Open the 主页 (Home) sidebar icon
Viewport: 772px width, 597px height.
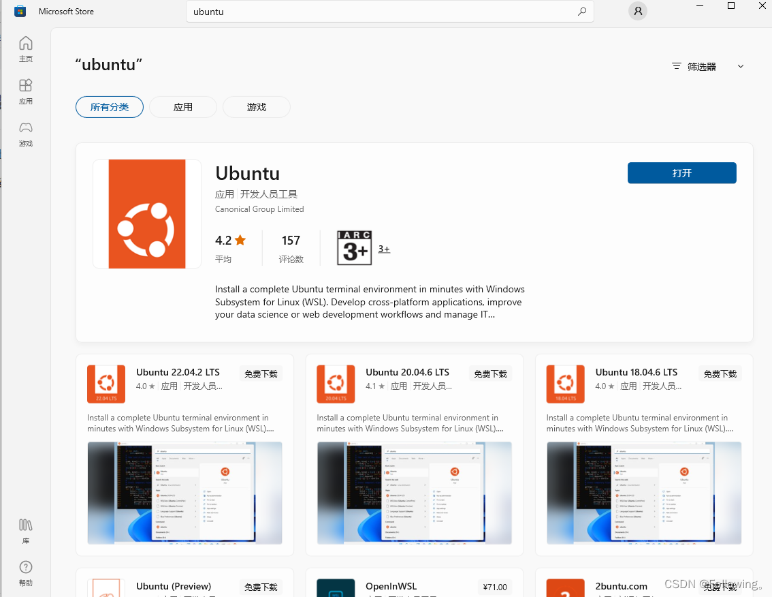tap(25, 48)
